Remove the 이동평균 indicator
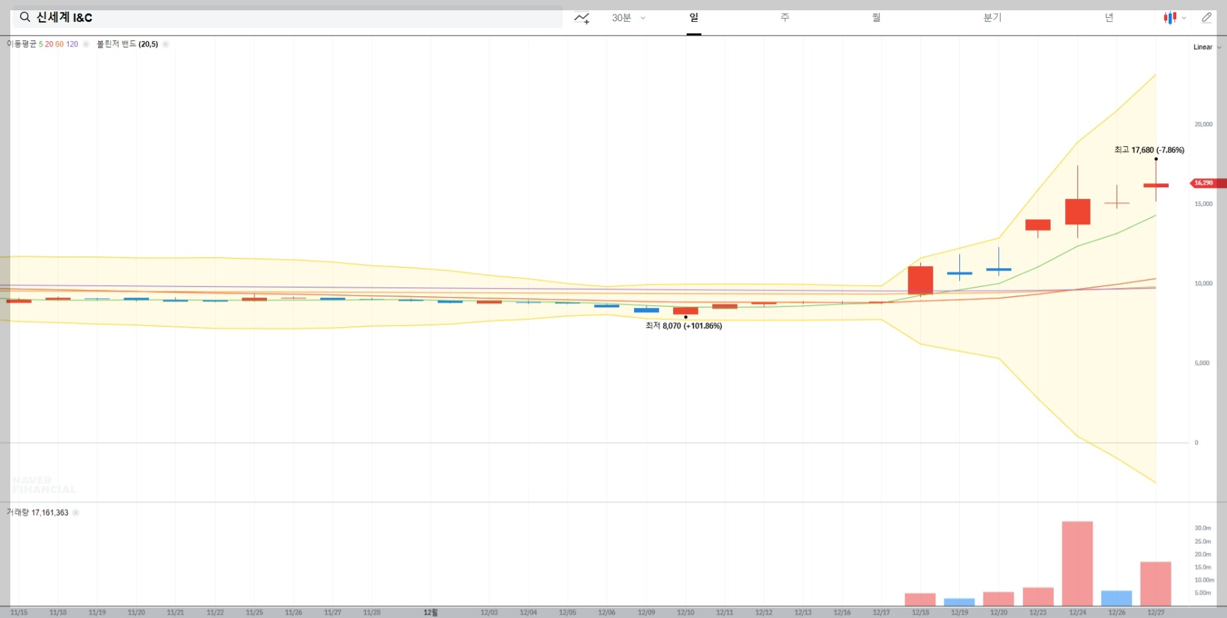This screenshot has width=1227, height=618. 86,45
